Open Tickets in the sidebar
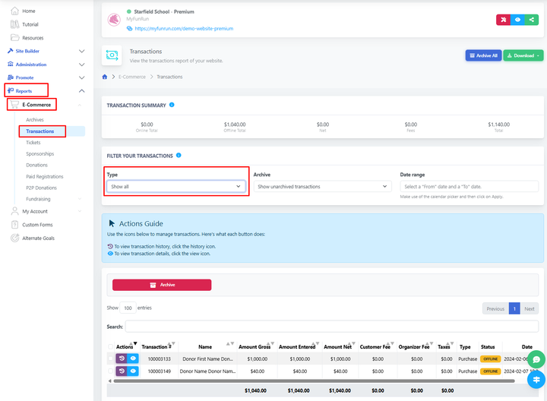The image size is (547, 401). click(x=33, y=143)
